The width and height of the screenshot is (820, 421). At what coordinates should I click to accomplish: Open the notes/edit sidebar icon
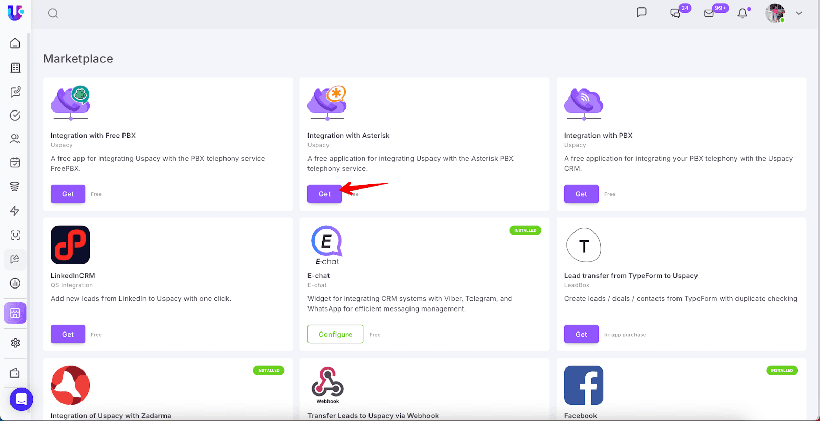(x=15, y=92)
